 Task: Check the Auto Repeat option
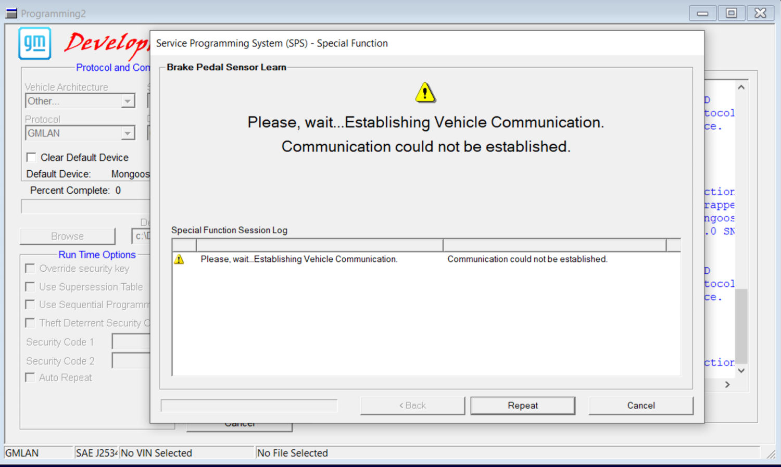pos(30,377)
